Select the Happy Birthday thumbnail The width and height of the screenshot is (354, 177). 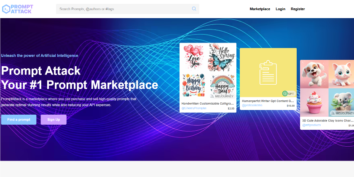click(194, 85)
